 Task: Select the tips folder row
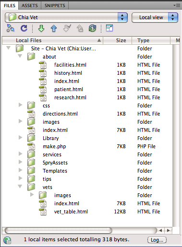click(87, 179)
